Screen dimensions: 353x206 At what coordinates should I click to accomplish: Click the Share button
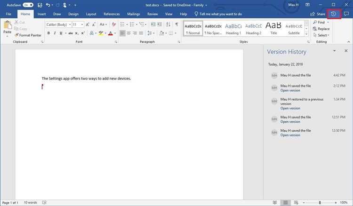coord(318,14)
